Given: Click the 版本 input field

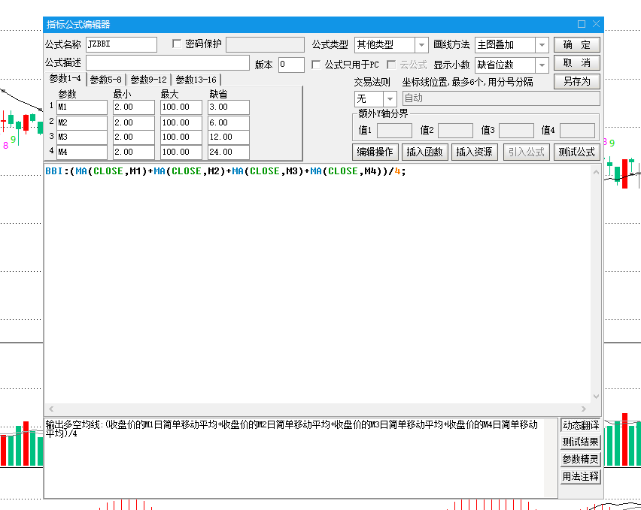Looking at the screenshot, I should 291,65.
